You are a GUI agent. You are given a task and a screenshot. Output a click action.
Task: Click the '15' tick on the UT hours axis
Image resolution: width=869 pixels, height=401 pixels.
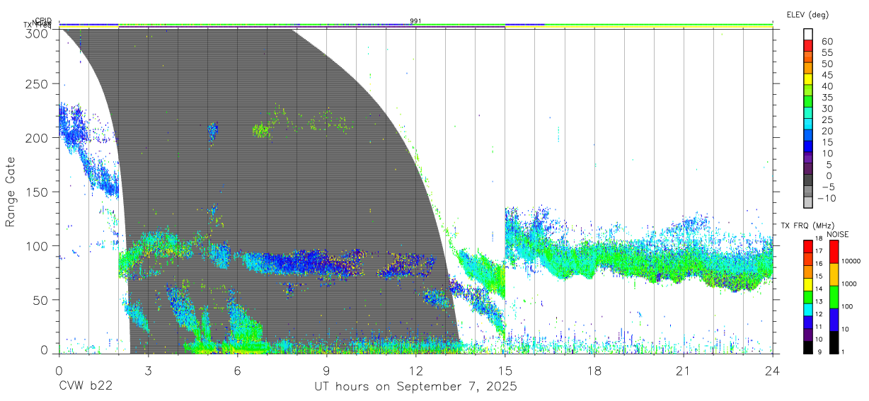click(x=505, y=371)
